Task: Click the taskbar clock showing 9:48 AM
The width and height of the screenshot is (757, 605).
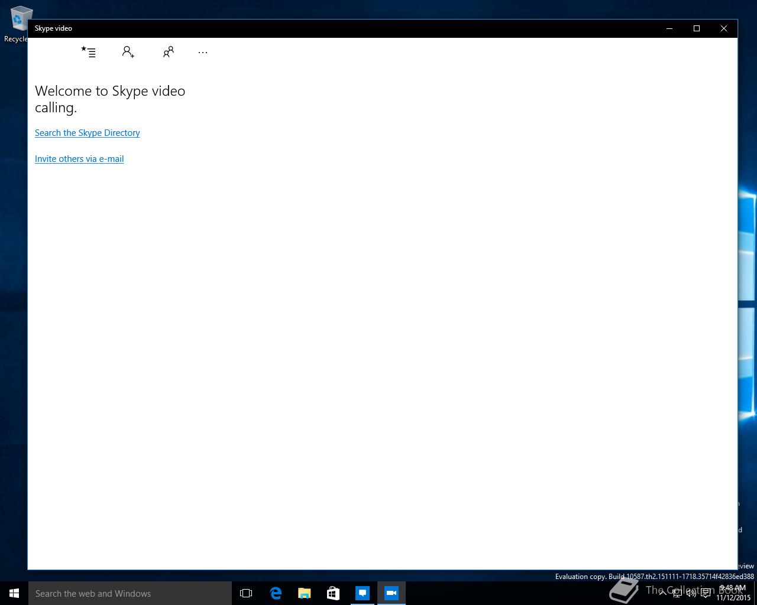Action: tap(733, 593)
